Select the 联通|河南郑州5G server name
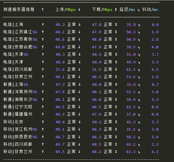 tap(20, 92)
